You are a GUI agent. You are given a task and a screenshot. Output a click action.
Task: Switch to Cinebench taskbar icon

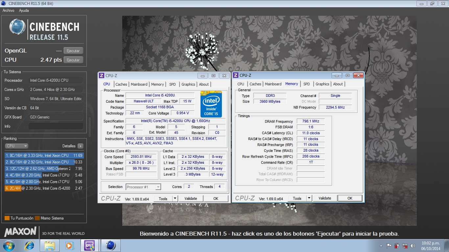point(111,245)
